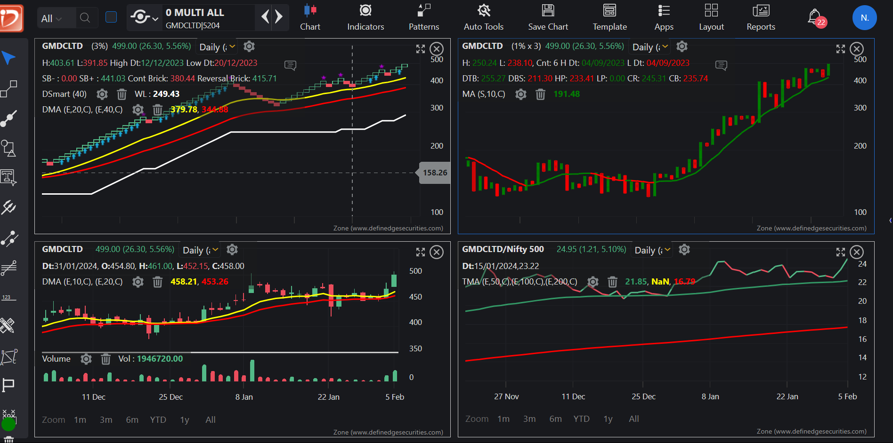The width and height of the screenshot is (893, 443).
Task: Open the watchlist eye dropdown
Action: click(x=145, y=18)
